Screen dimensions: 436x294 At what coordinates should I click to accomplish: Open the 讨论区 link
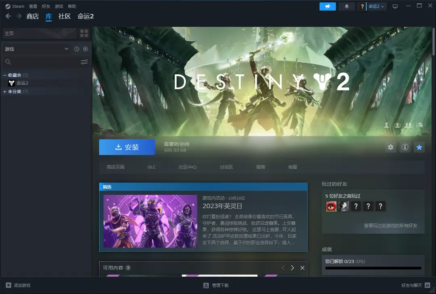(226, 167)
